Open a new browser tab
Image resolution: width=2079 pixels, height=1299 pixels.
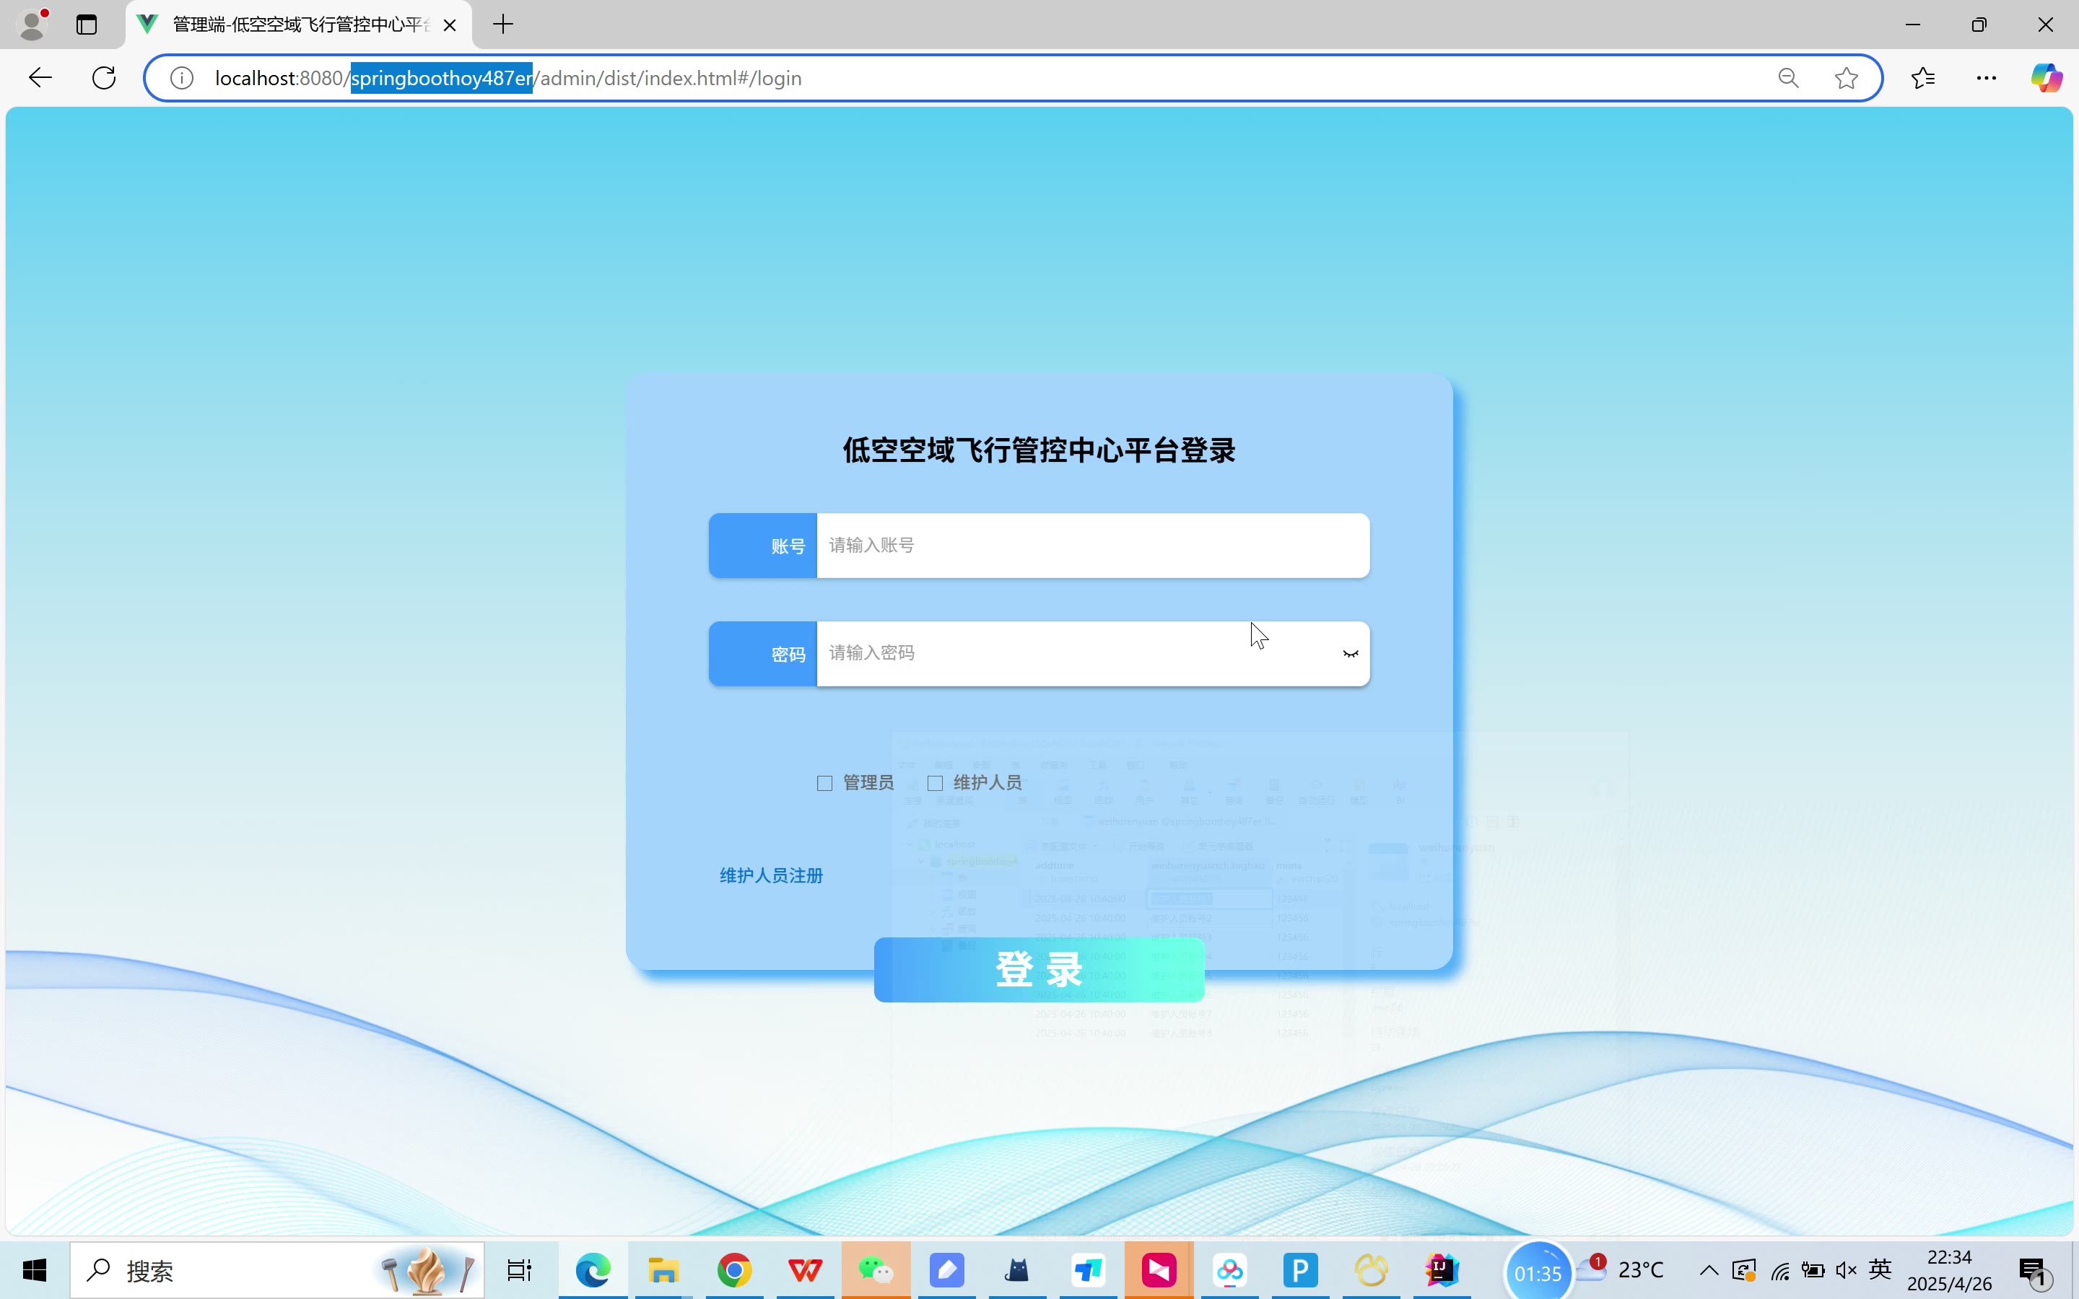503,24
